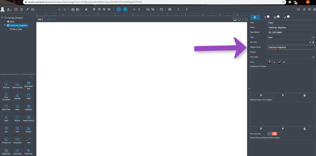This screenshot has width=316, height=156.
Task: Select the Color Box component
Action: pos(29,152)
